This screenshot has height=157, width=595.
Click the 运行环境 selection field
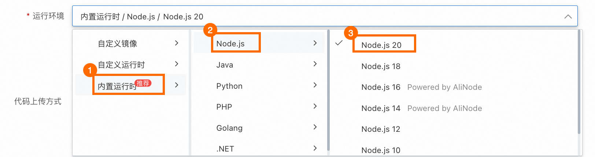point(315,16)
